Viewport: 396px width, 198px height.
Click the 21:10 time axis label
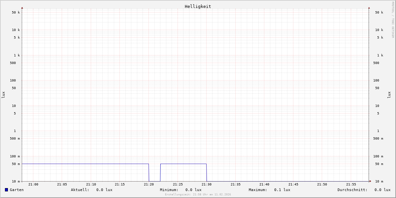[91, 184]
